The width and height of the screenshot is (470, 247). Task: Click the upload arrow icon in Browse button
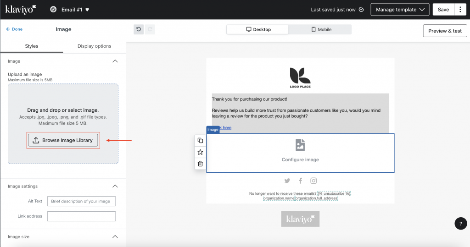click(36, 140)
